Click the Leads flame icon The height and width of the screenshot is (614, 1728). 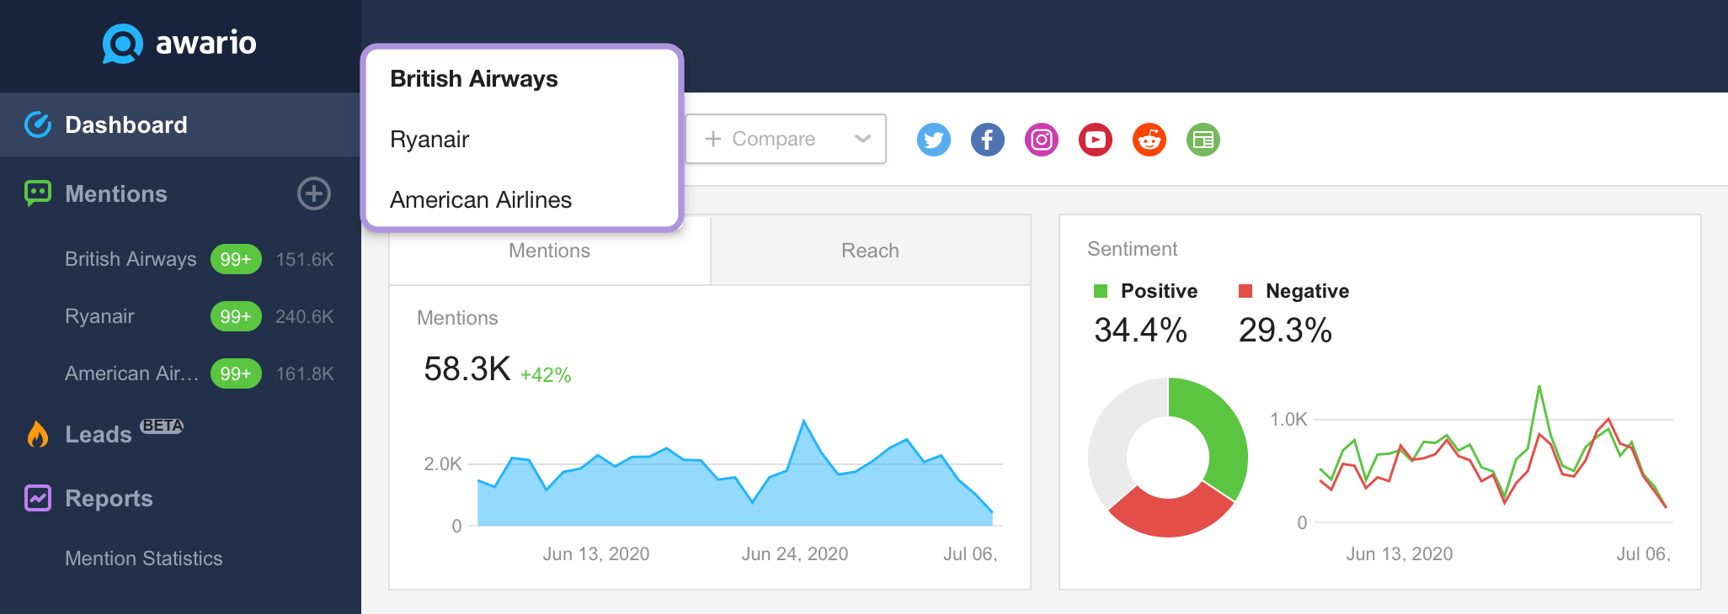coord(38,434)
